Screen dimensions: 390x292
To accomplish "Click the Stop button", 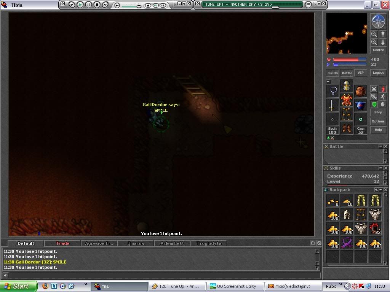I will 378,112.
